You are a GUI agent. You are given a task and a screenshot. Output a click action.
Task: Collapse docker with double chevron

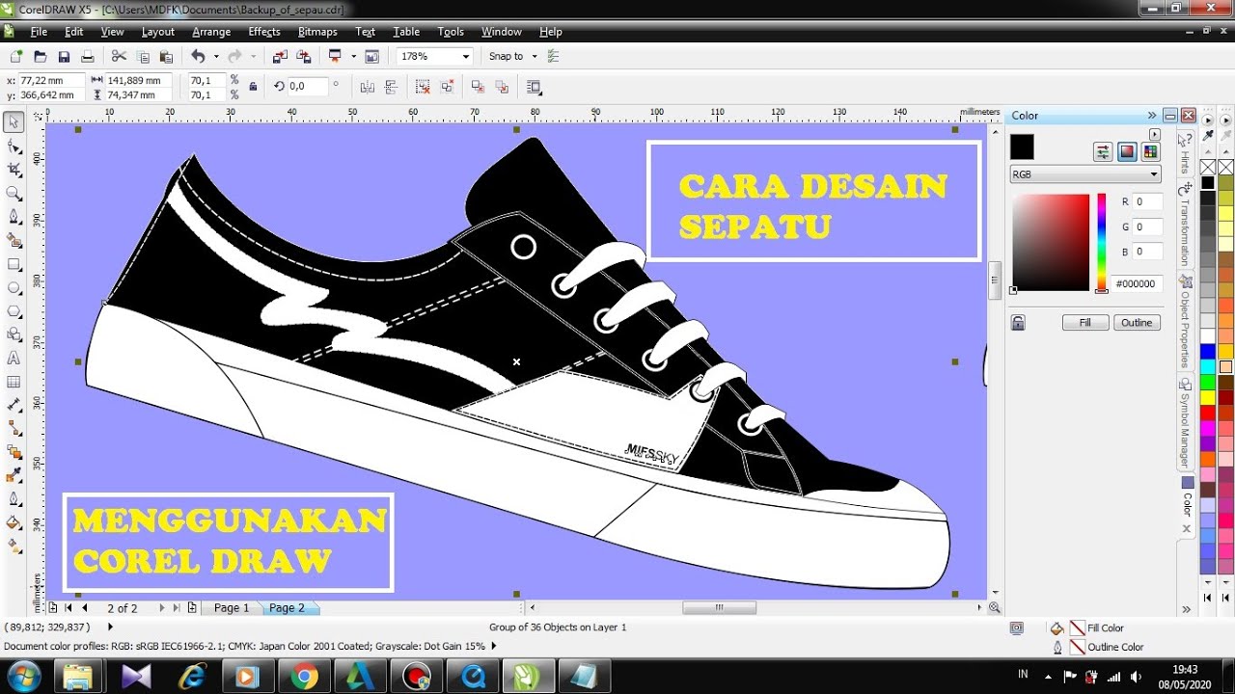tap(1152, 115)
